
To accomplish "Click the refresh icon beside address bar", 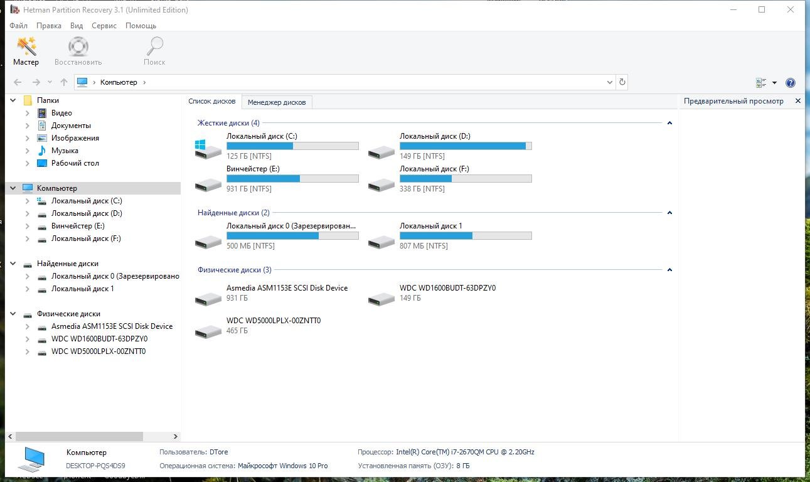I will coord(622,82).
